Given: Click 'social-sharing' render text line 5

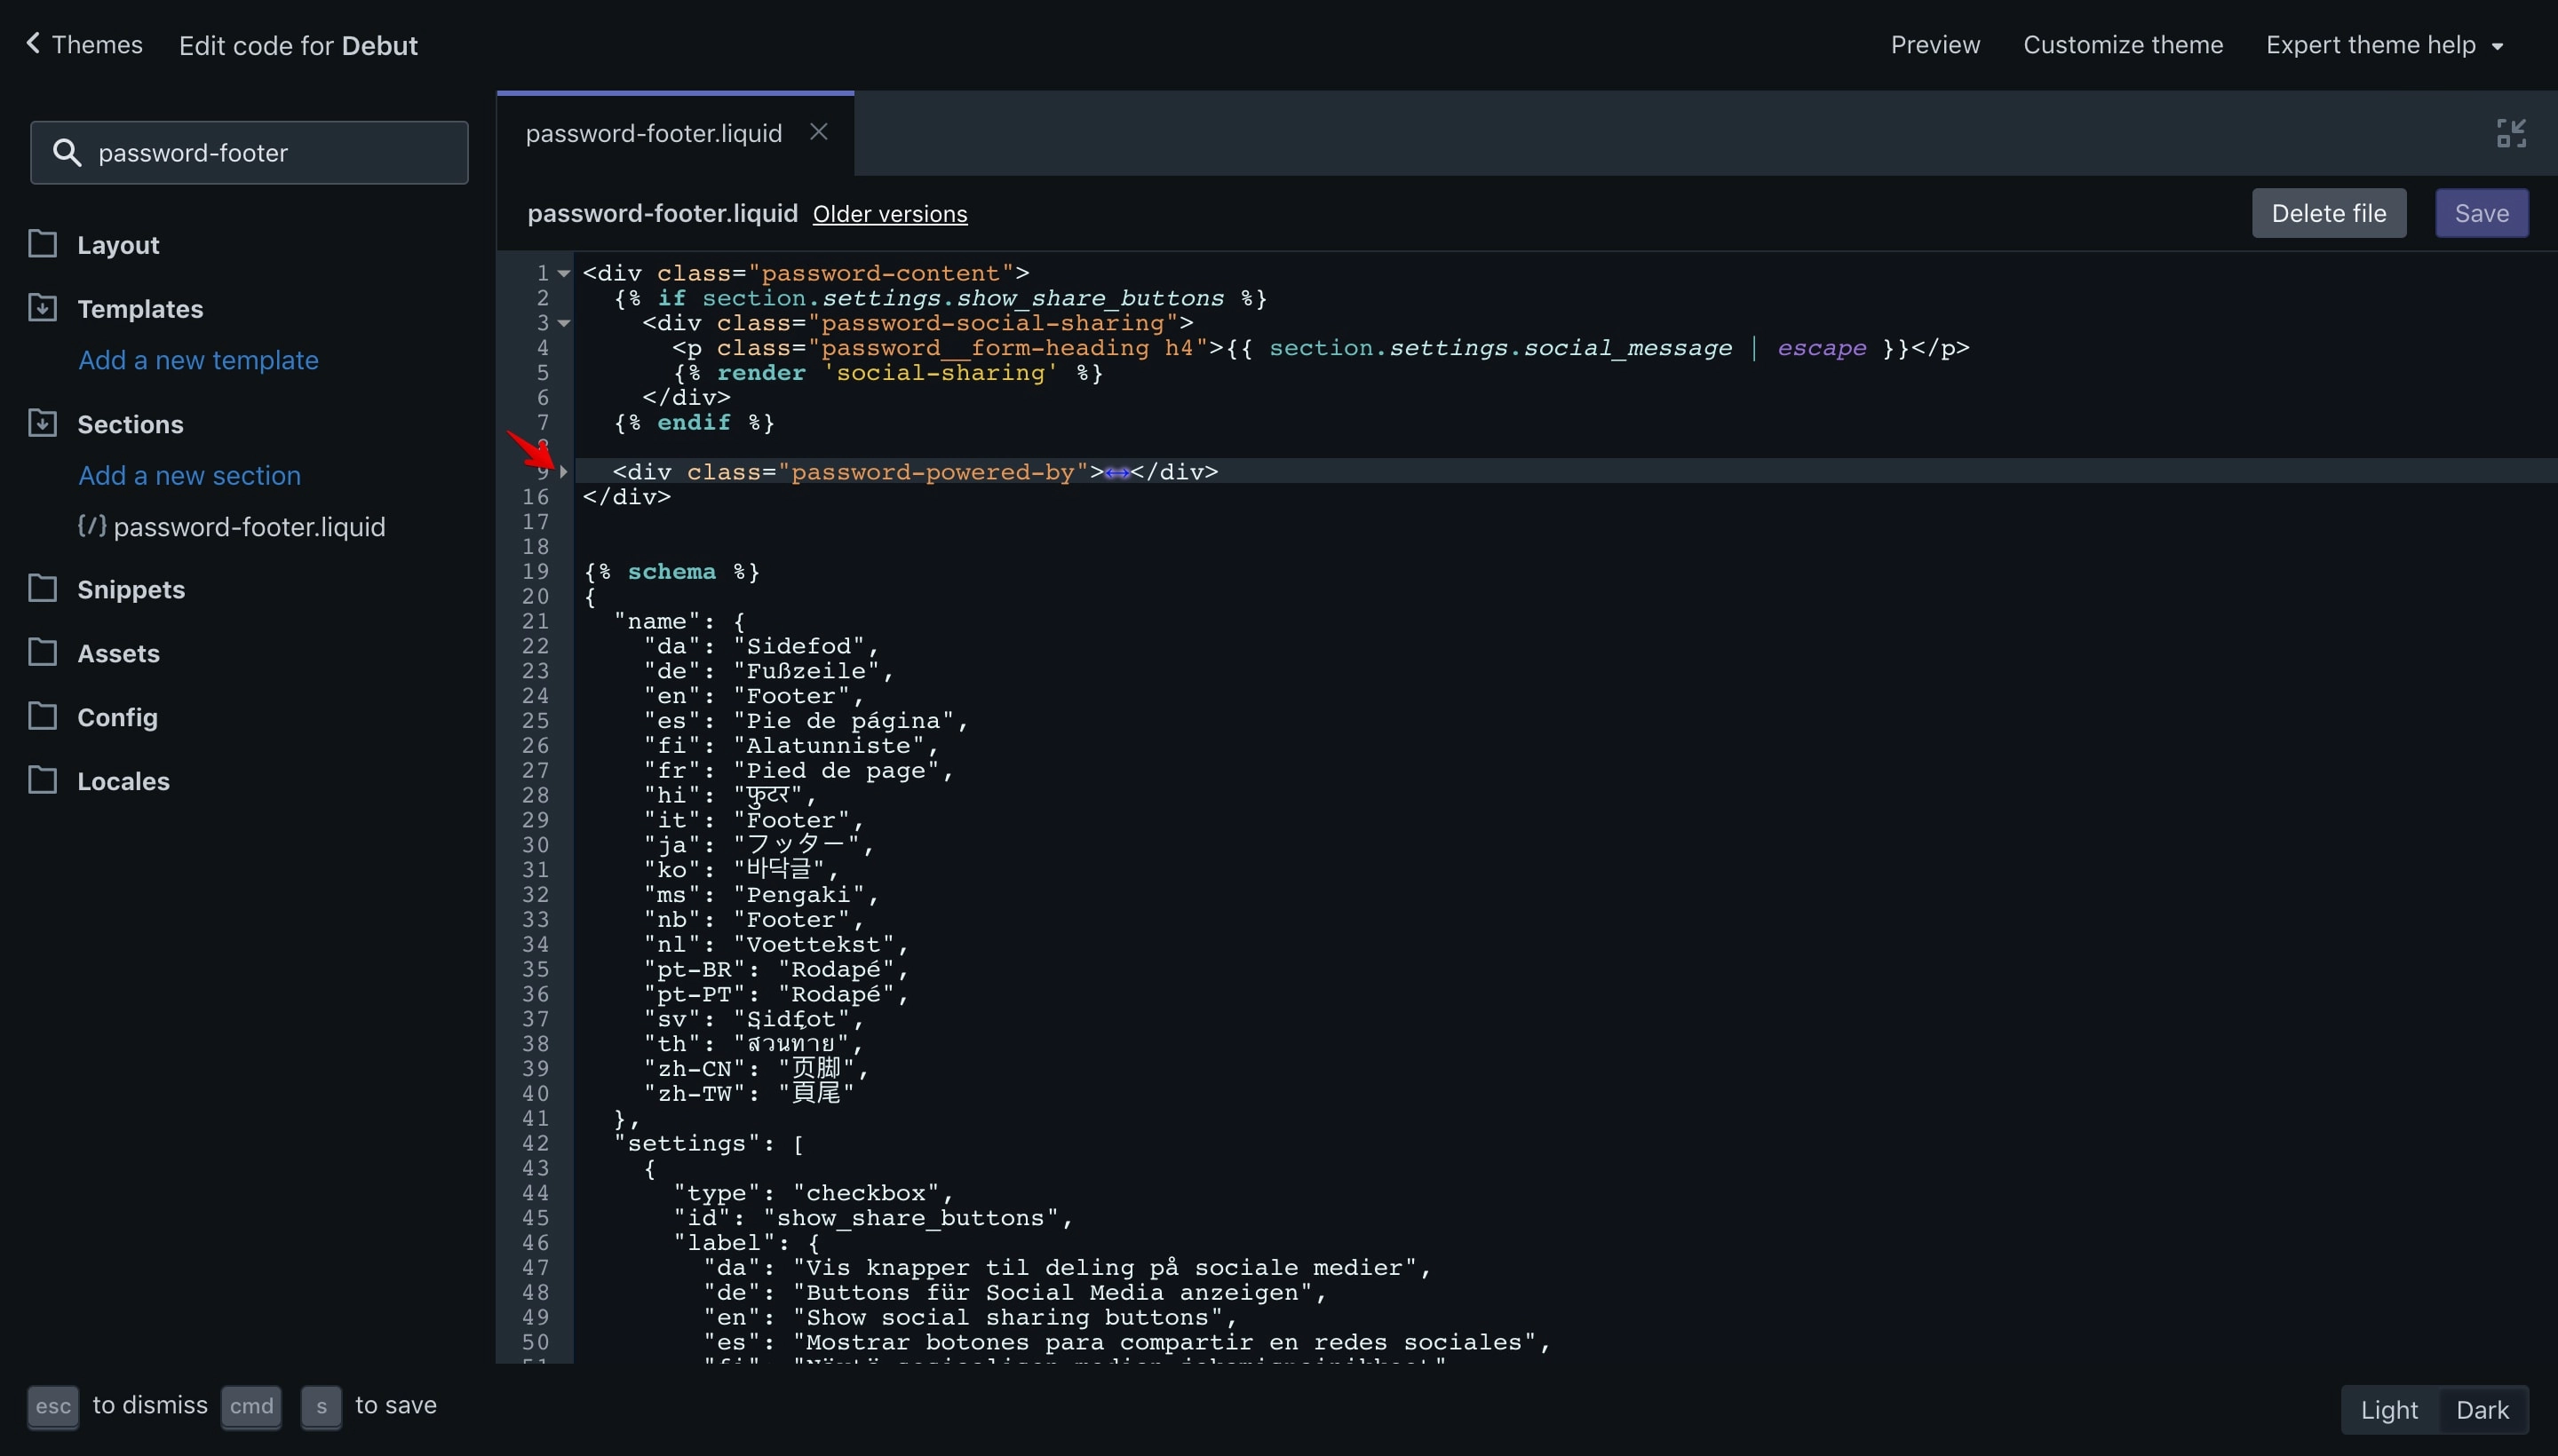Looking at the screenshot, I should pyautogui.click(x=941, y=373).
